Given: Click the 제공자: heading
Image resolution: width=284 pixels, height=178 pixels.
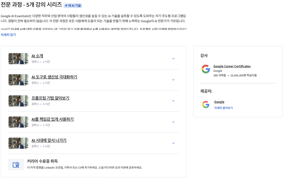Looking at the screenshot, I should click(206, 91).
